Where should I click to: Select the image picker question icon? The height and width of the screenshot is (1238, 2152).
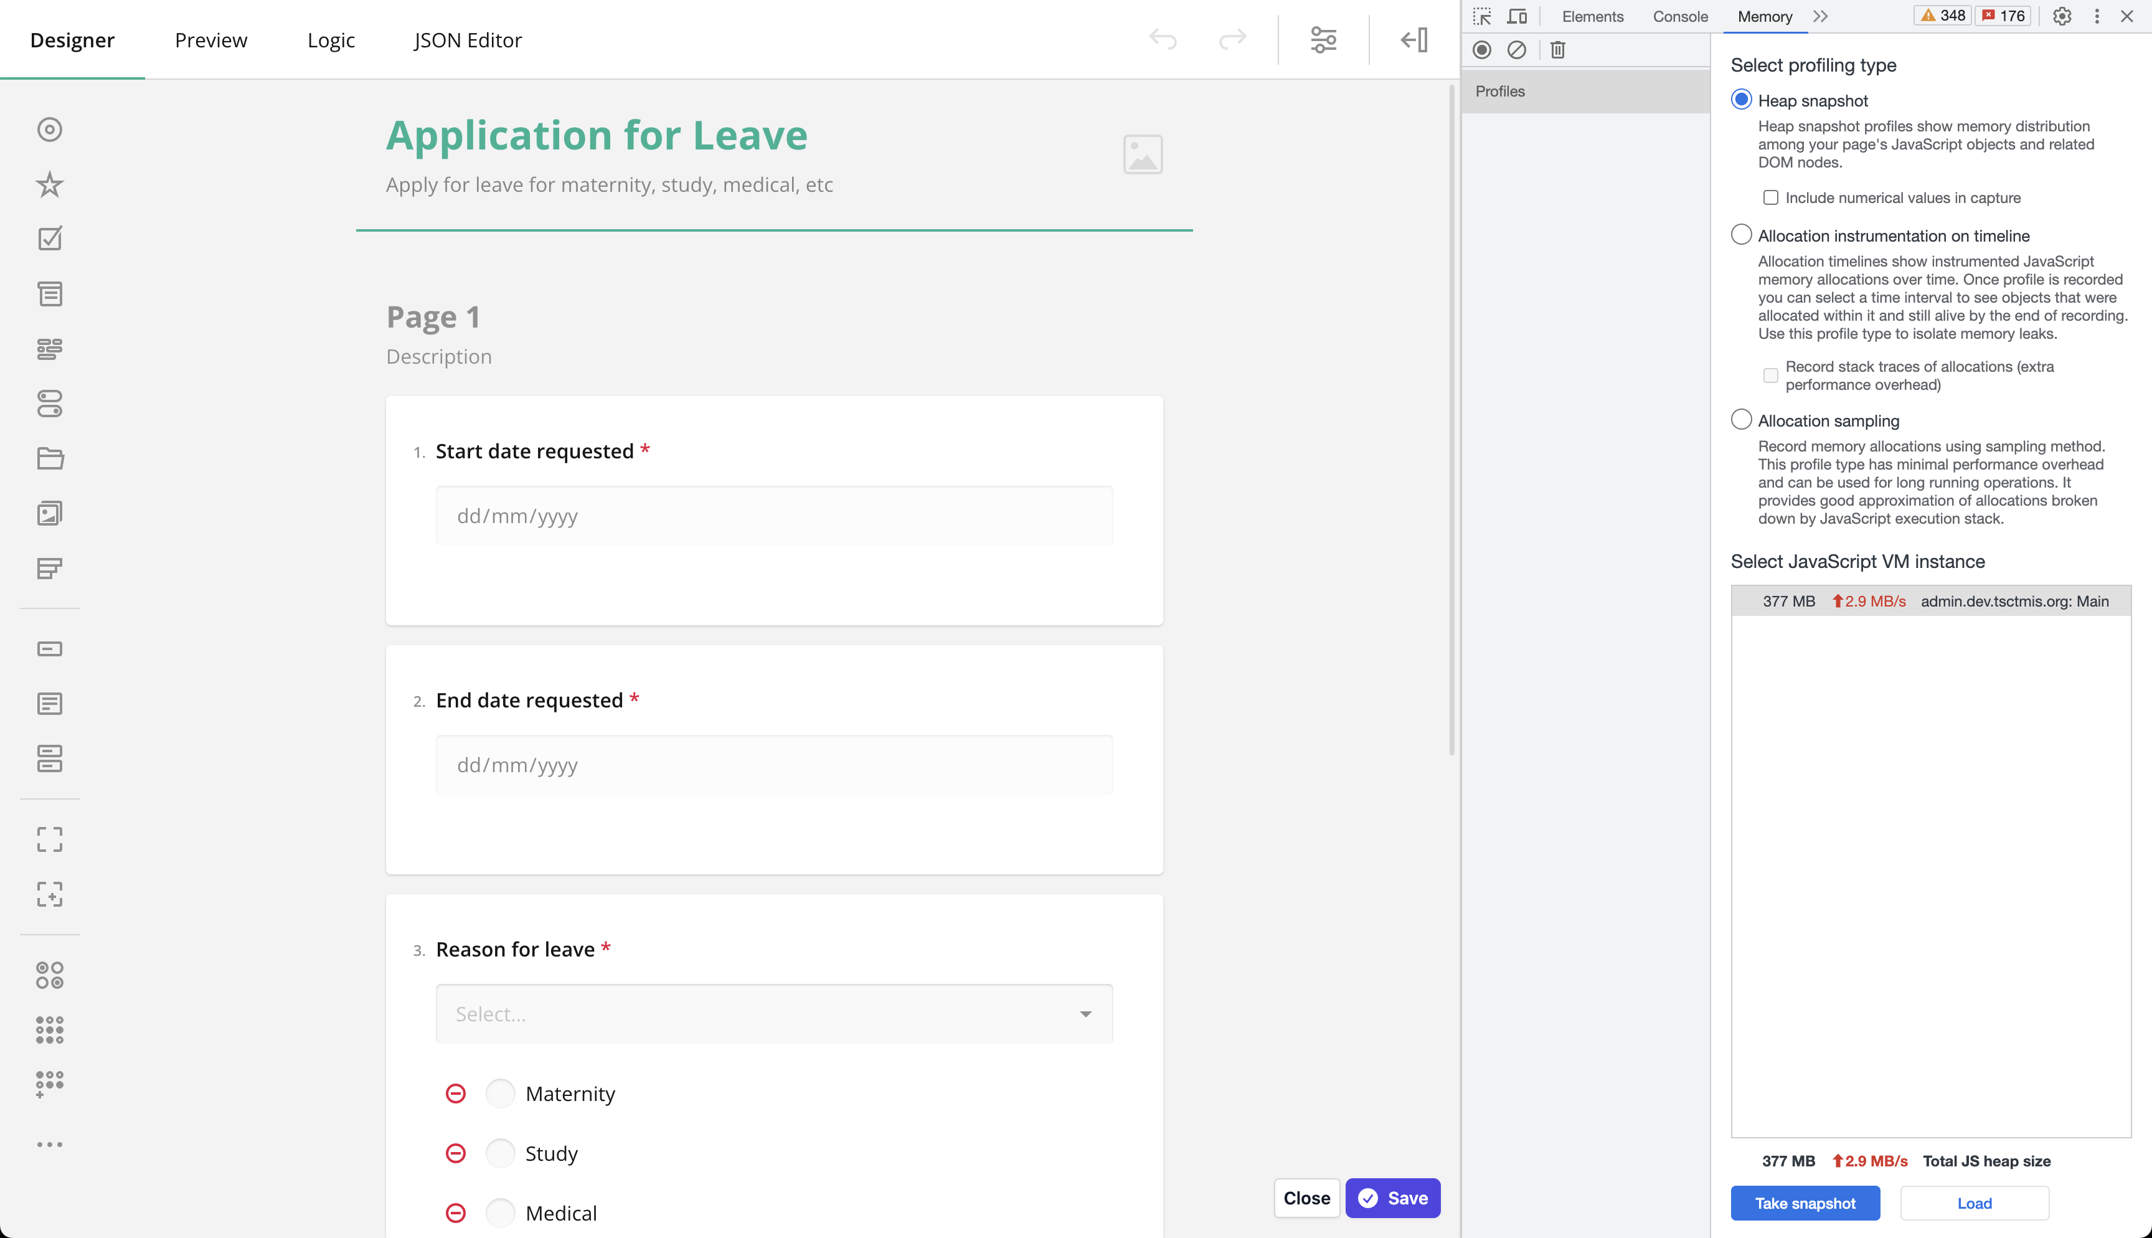pos(49,512)
